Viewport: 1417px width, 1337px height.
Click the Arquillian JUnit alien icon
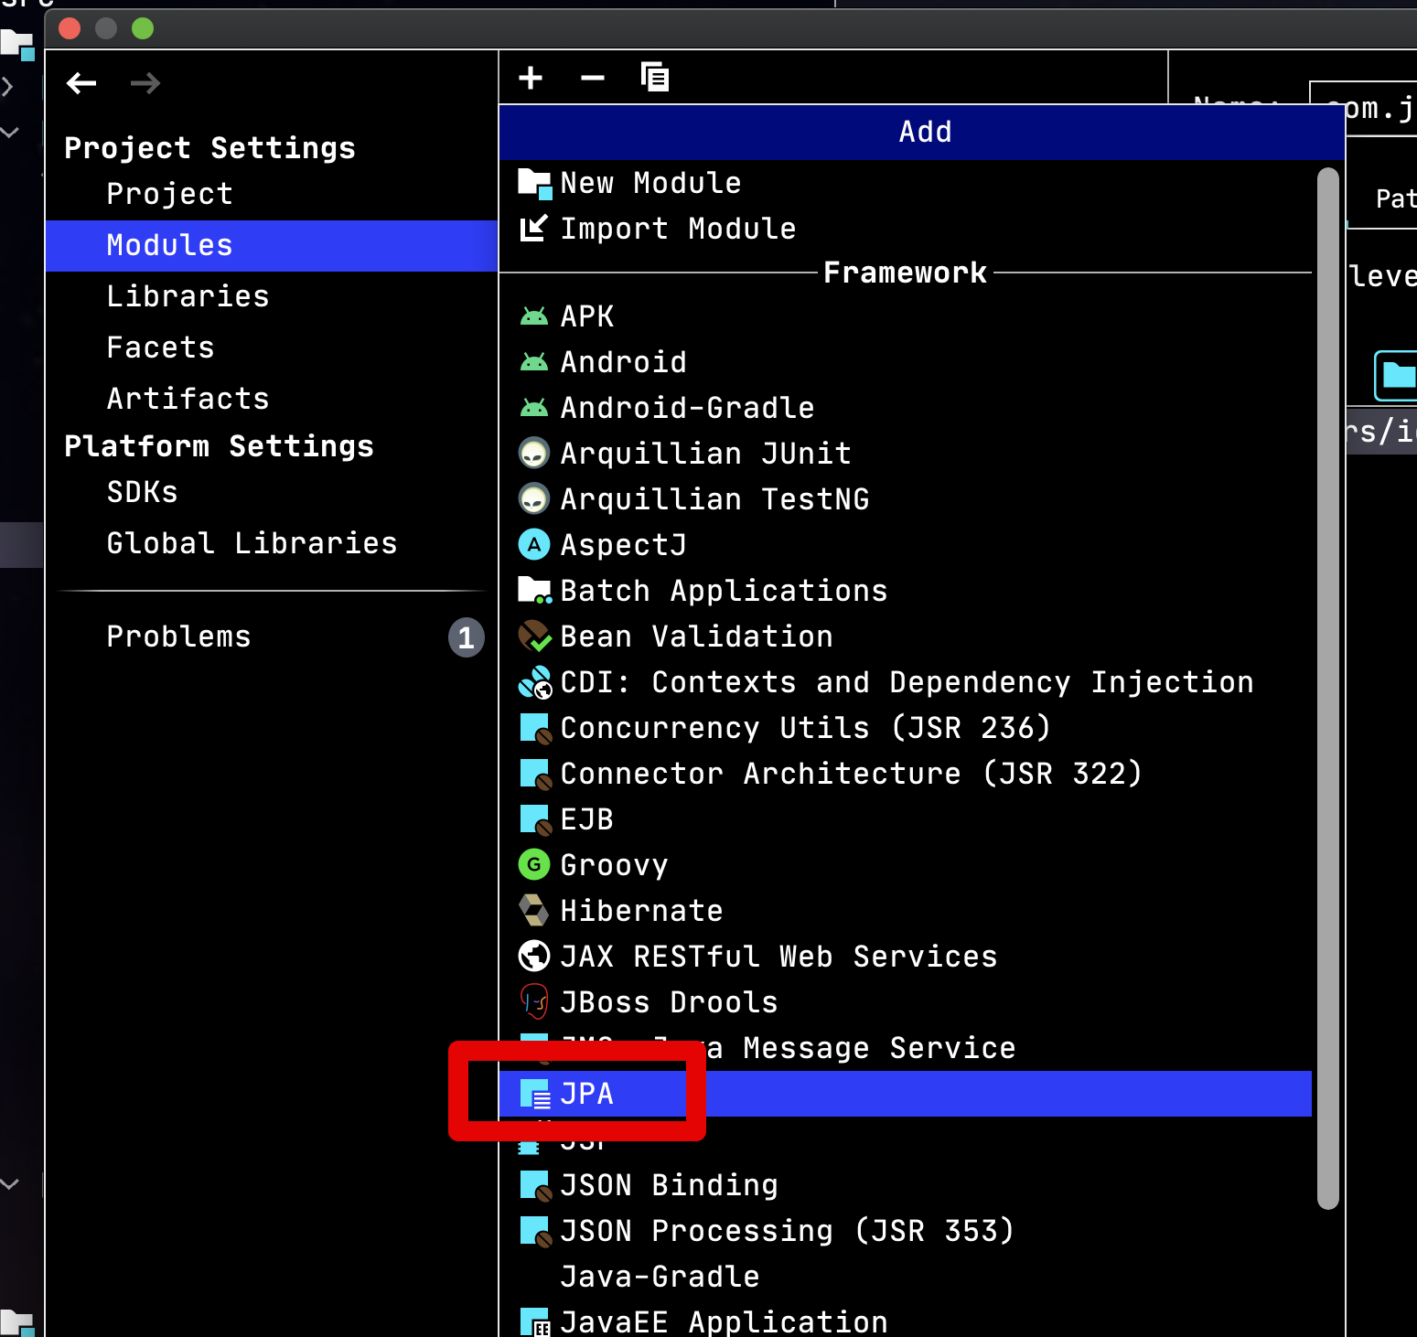tap(534, 454)
